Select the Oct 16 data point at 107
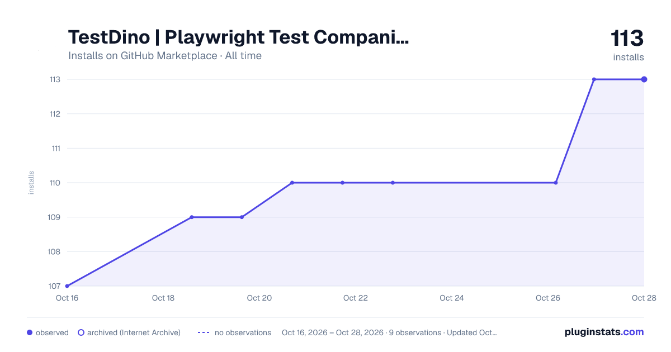Viewport: 671px width, 352px height. [x=67, y=286]
